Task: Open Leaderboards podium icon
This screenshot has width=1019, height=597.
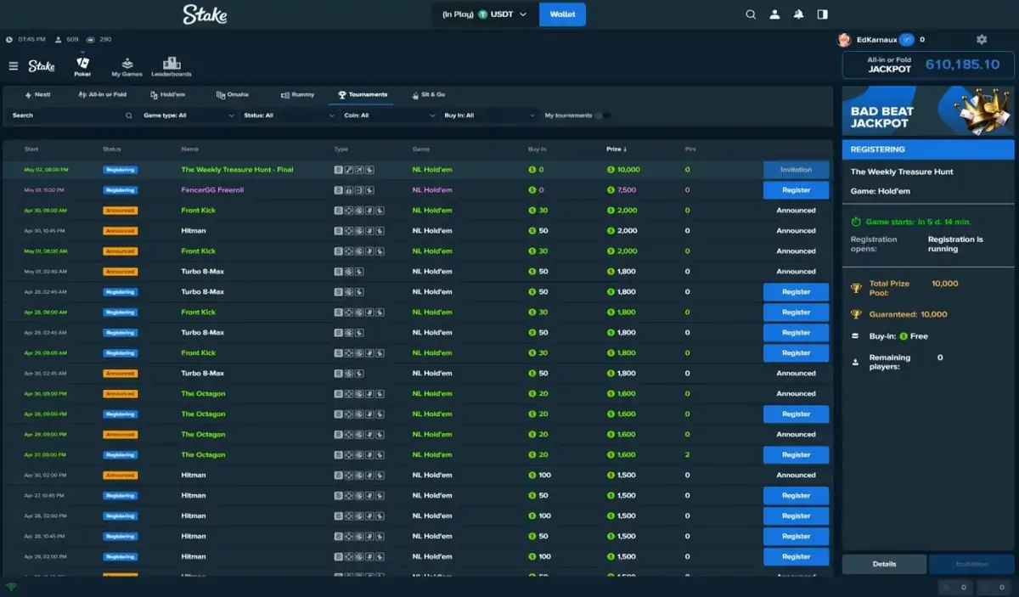Action: (x=171, y=63)
